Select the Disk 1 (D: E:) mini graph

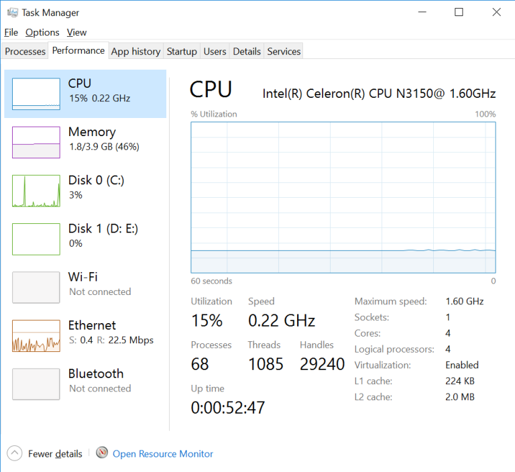(36, 239)
